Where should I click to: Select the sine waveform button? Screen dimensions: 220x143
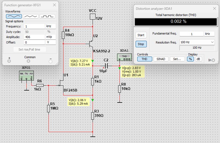coord(14,16)
